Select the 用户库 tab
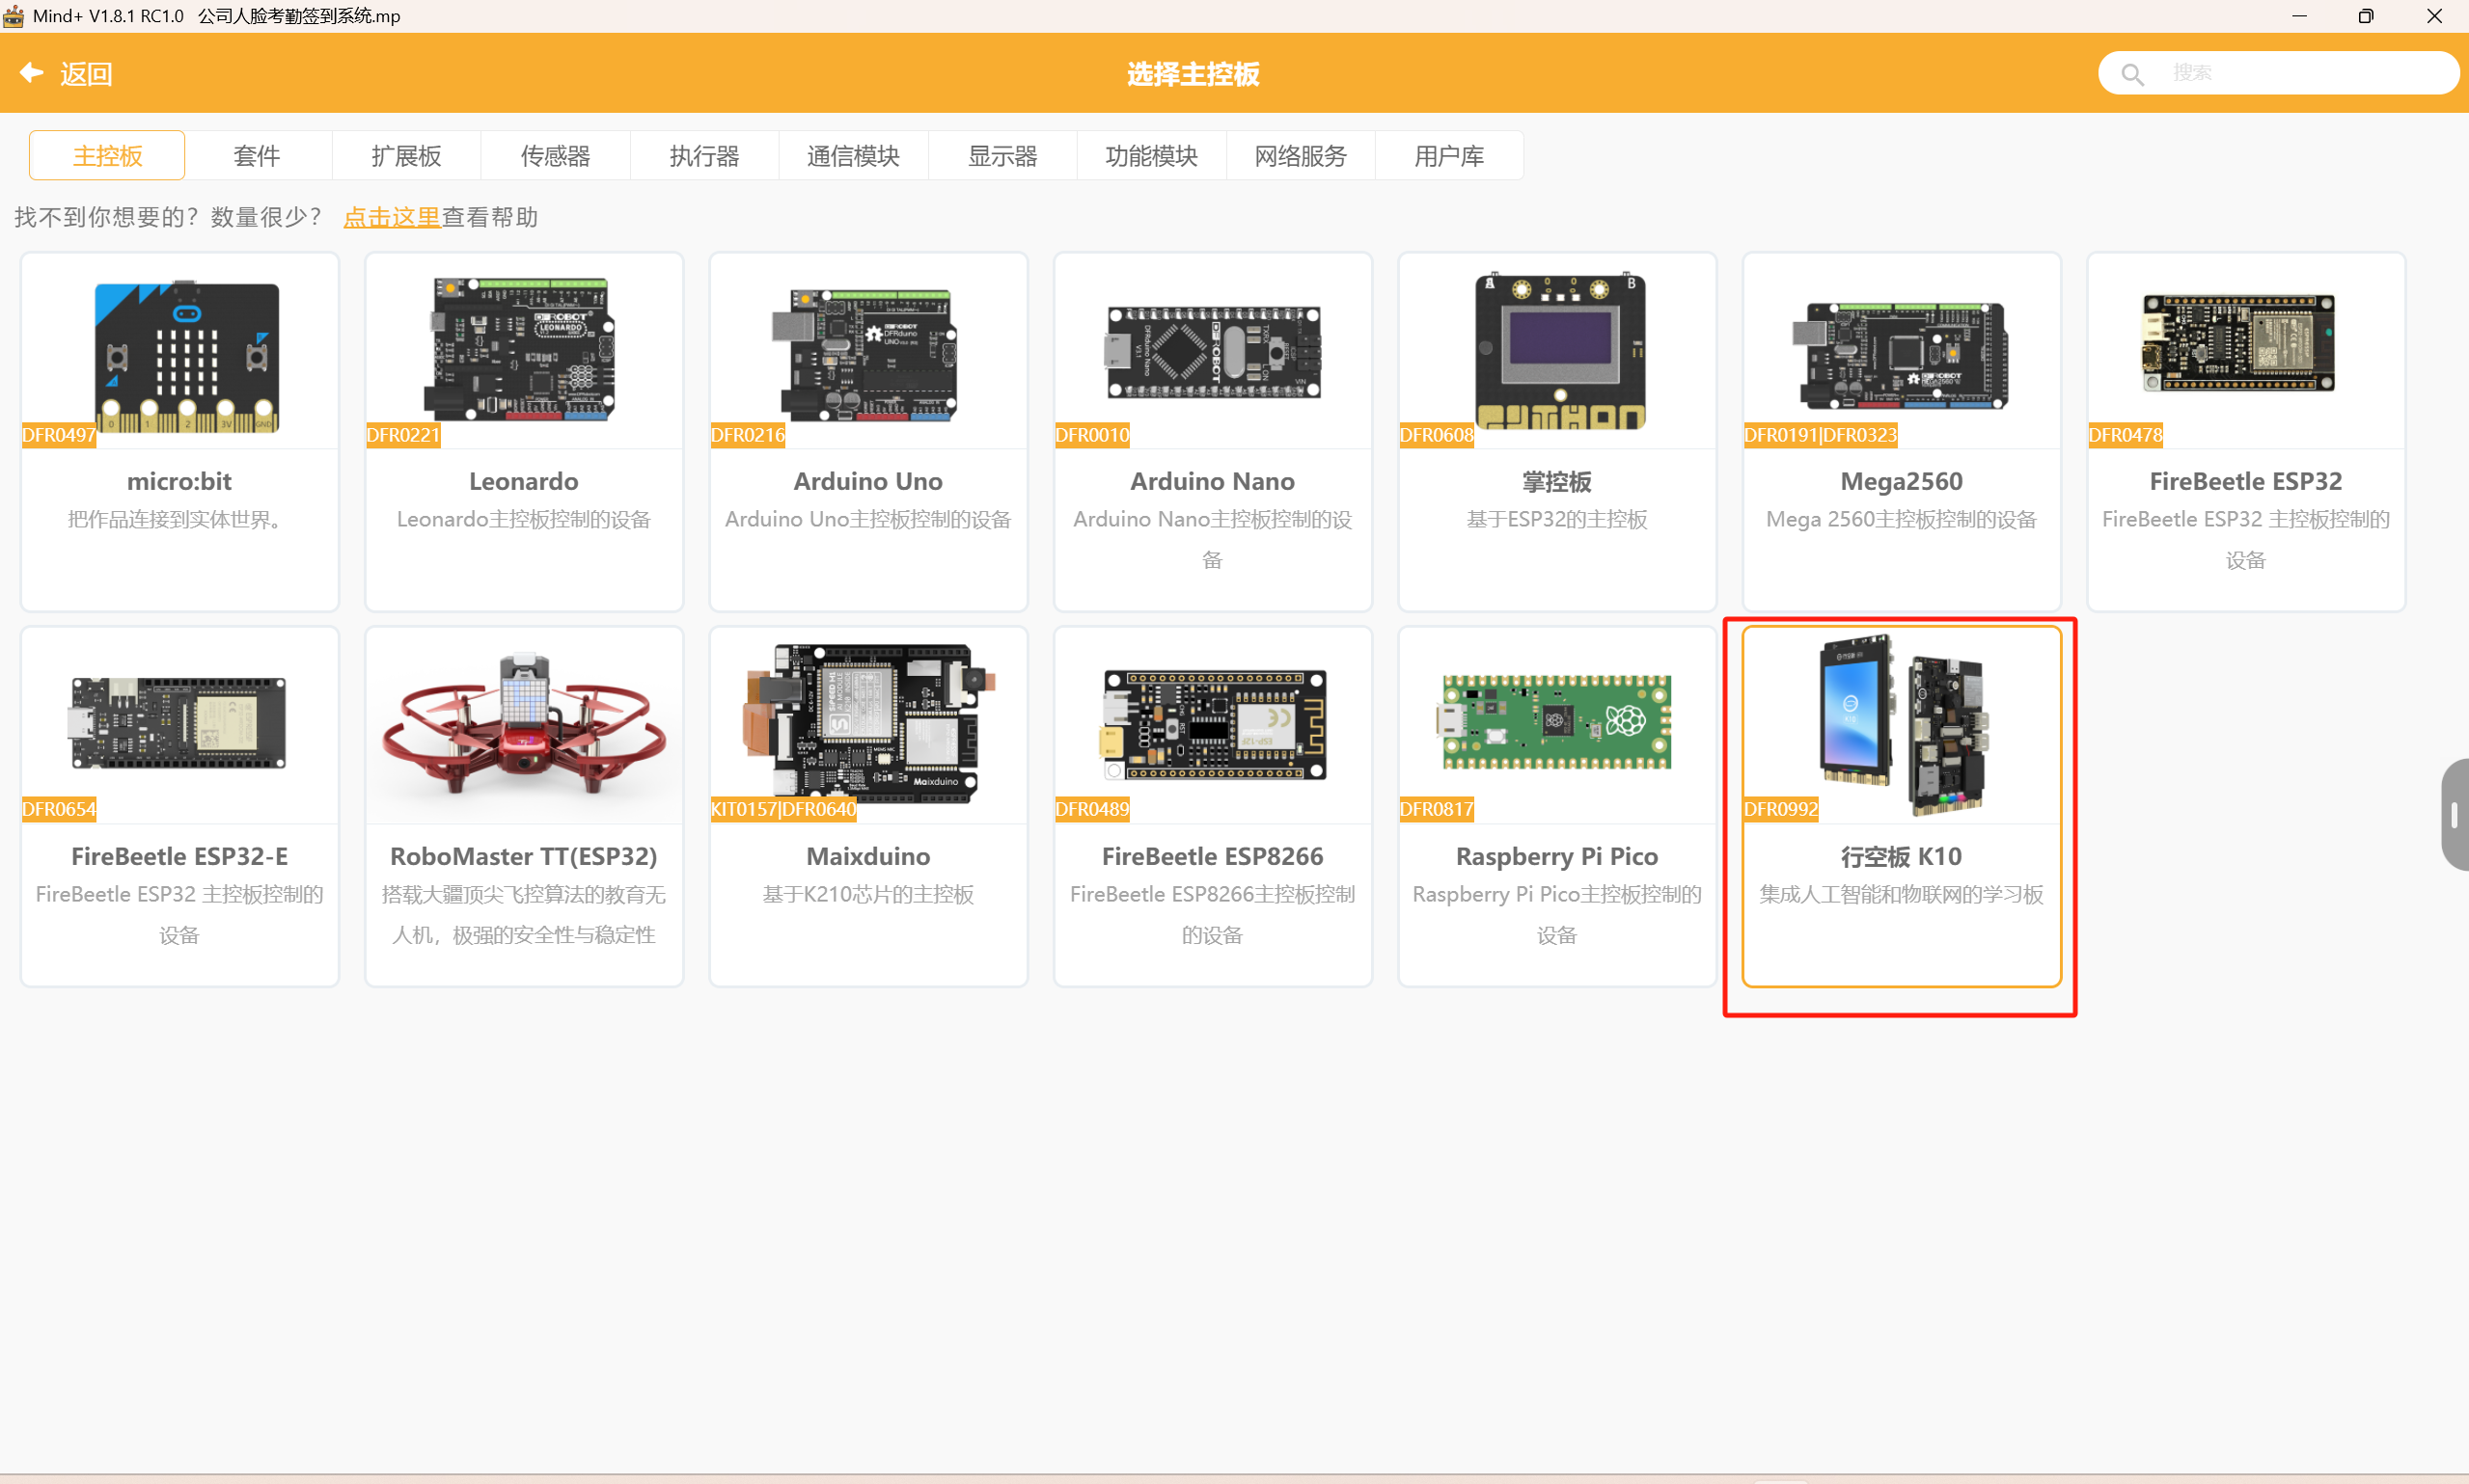2469x1484 pixels. coord(1449,155)
